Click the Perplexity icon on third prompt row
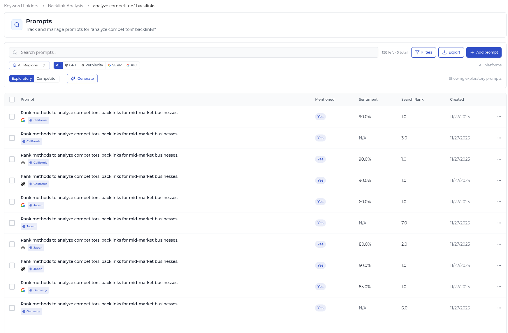This screenshot has width=508, height=333. [x=23, y=163]
